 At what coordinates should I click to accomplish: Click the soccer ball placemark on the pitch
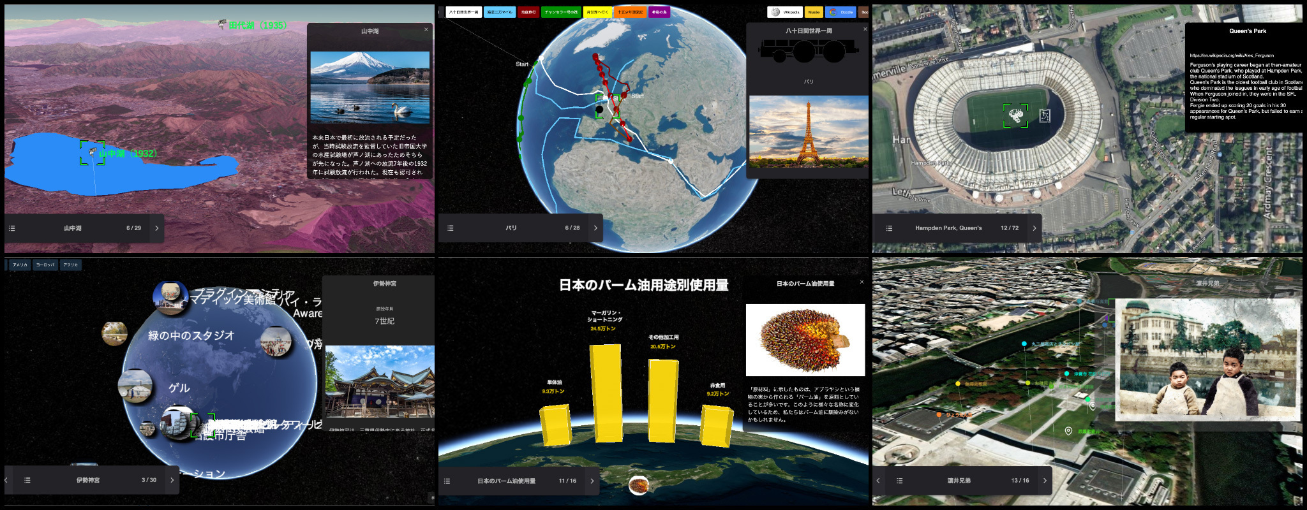(x=1015, y=115)
